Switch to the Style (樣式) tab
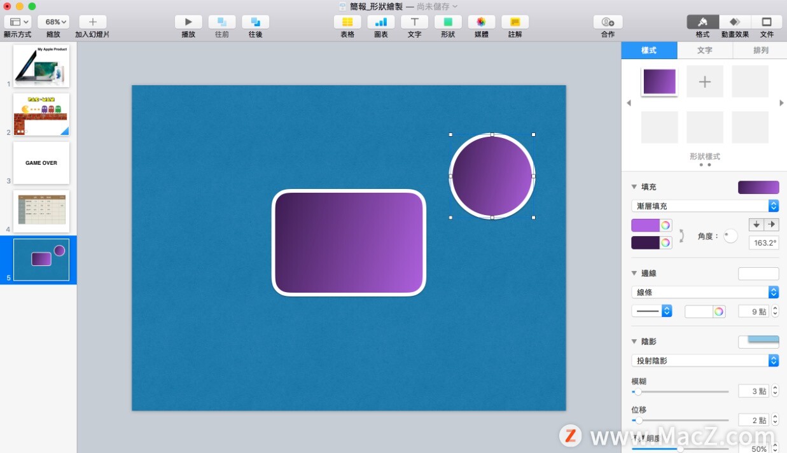 point(649,50)
